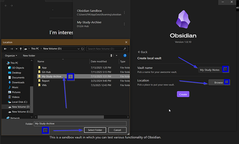Open the Obsidian Sandbox vault entry
This screenshot has width=239, height=144.
(99, 13)
